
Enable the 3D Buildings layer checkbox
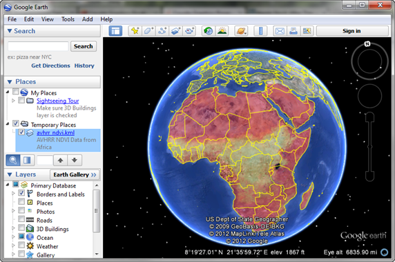pyautogui.click(x=21, y=228)
